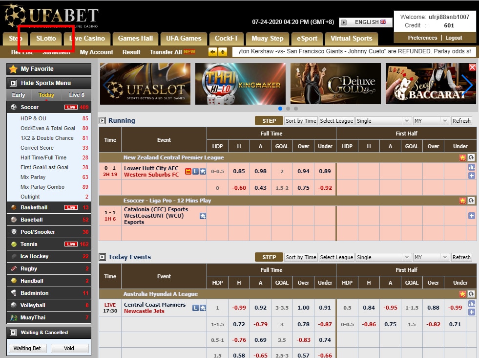Open the Result page

click(x=131, y=52)
